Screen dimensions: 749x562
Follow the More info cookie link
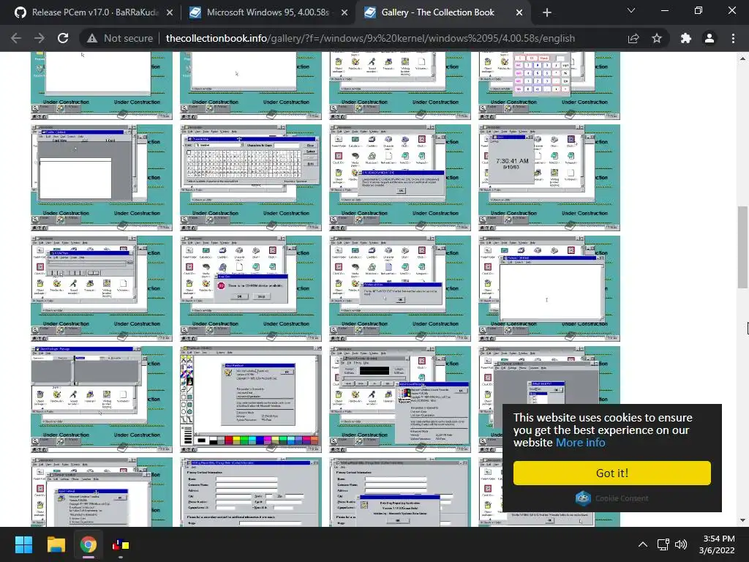pyautogui.click(x=580, y=443)
